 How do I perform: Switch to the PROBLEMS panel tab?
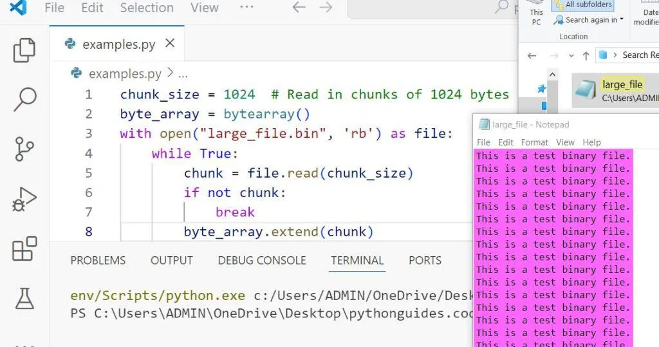(x=98, y=261)
